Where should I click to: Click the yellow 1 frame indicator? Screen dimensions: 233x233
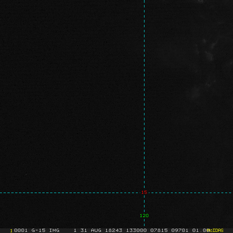[x=11, y=231]
